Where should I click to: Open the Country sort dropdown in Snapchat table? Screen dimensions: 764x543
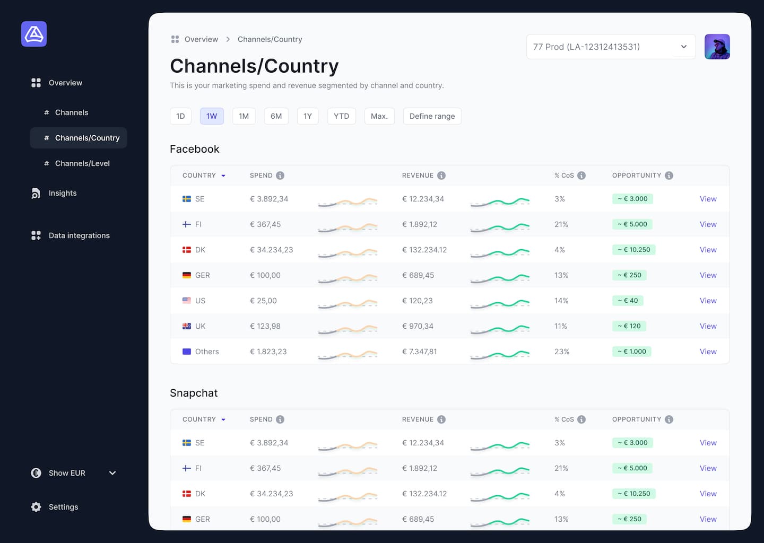pos(223,419)
